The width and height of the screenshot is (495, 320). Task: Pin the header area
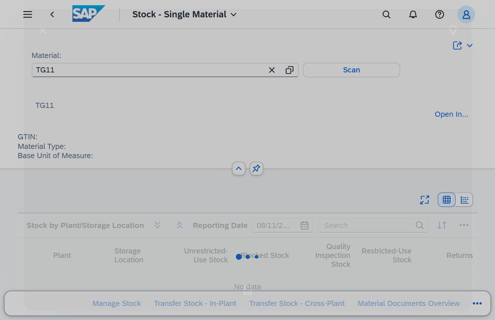pos(257,168)
